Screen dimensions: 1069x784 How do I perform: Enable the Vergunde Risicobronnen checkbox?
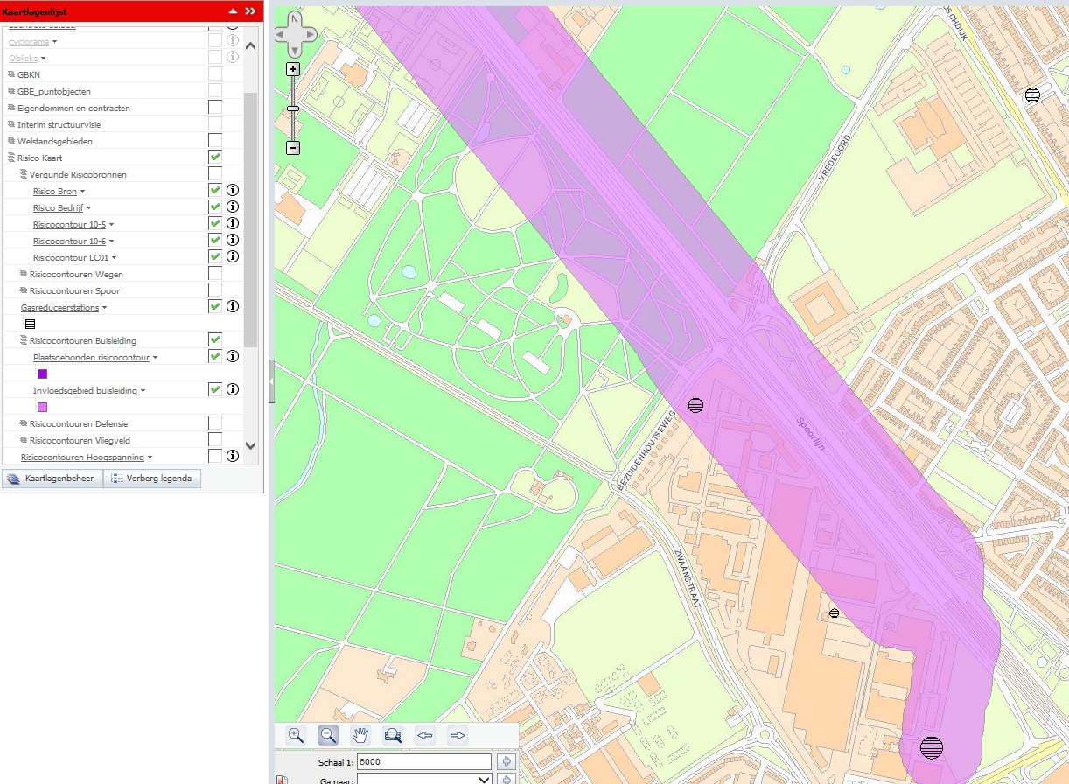pos(215,173)
